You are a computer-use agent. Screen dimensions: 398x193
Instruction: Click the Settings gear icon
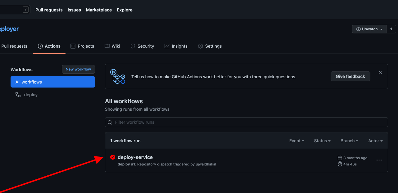point(201,46)
